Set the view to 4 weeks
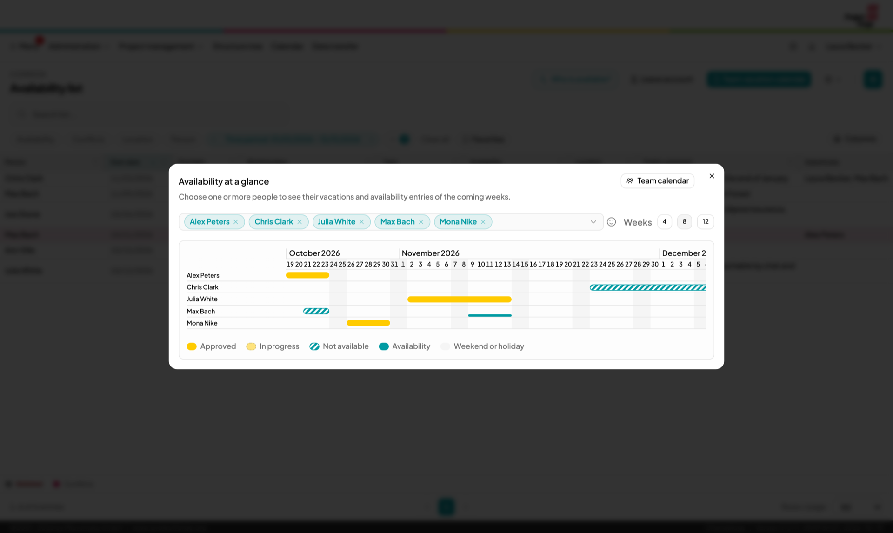Viewport: 893px width, 533px height. point(664,222)
